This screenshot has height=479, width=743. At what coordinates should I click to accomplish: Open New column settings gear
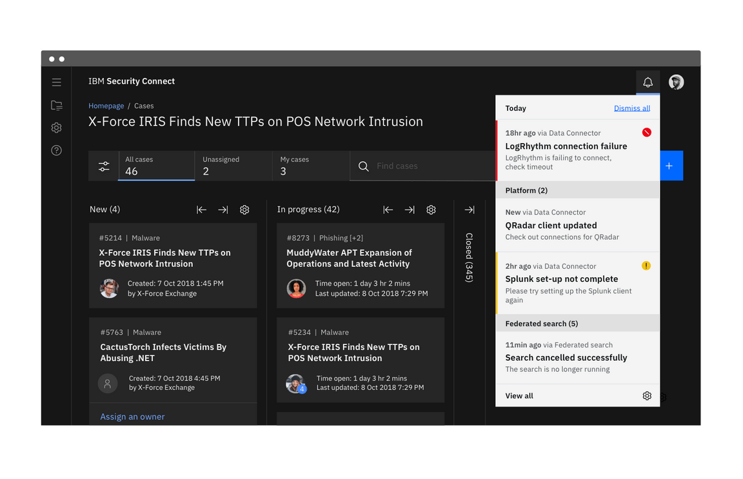(x=244, y=210)
